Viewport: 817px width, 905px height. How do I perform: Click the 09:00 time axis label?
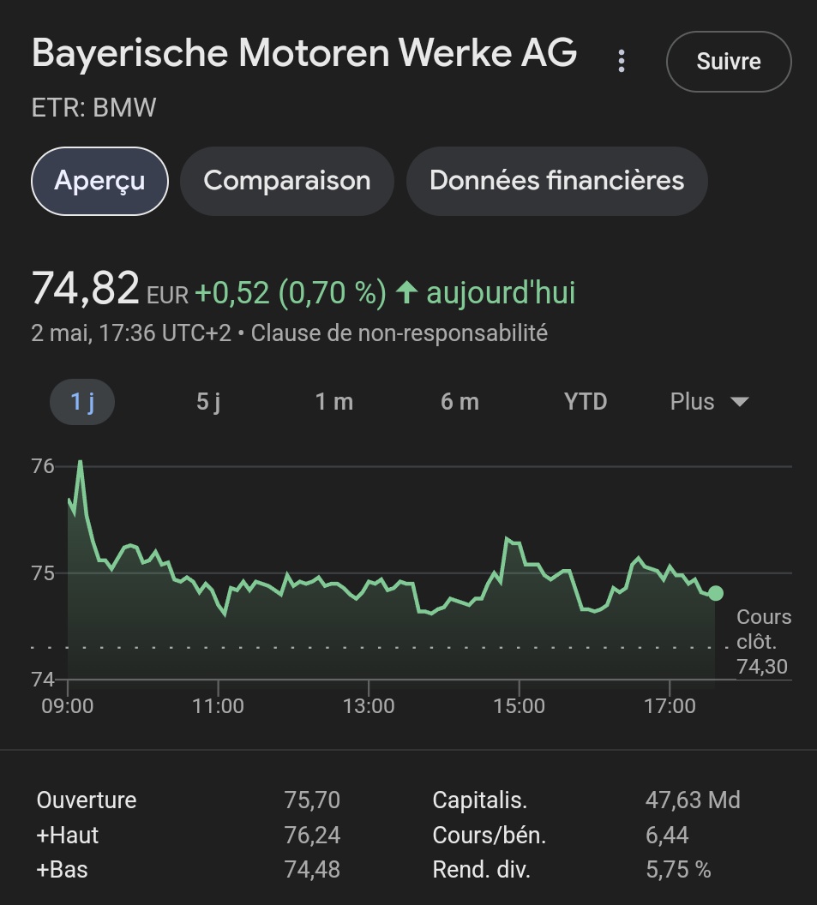pyautogui.click(x=68, y=706)
